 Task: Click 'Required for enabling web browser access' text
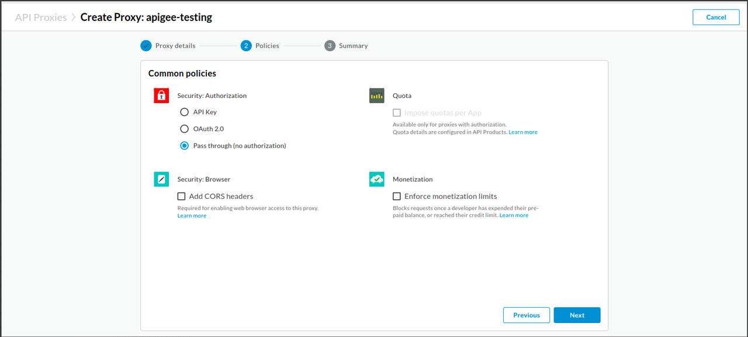tap(248, 208)
